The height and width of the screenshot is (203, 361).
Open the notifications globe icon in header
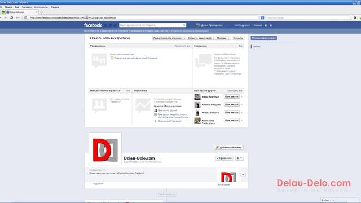pos(115,25)
